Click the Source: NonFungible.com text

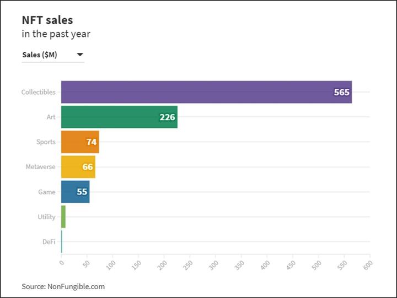(x=63, y=286)
